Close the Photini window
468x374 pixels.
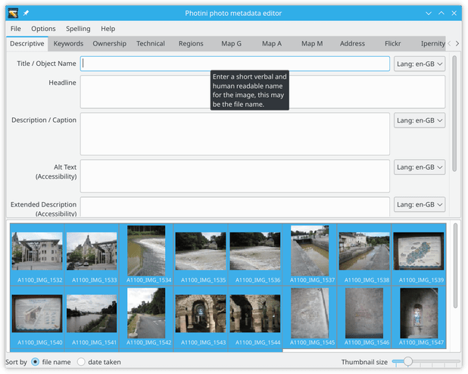pyautogui.click(x=454, y=13)
